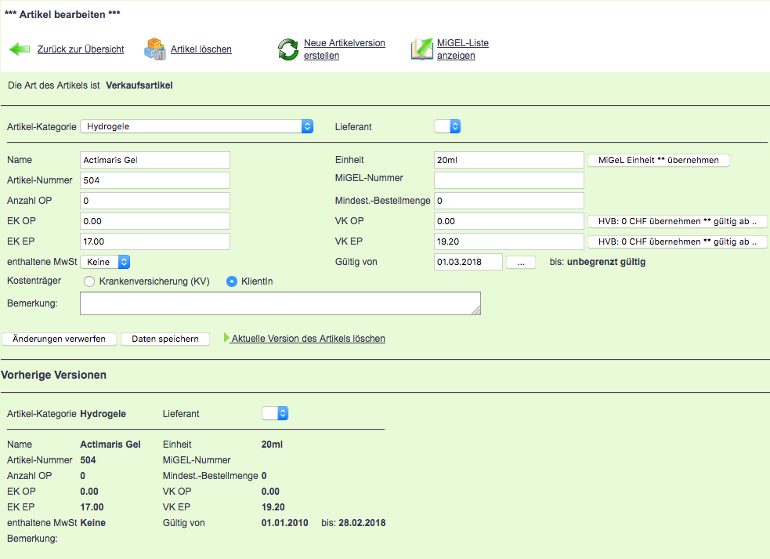This screenshot has height=559, width=770.
Task: Click the HVB übernehmen button for VK EP
Action: (677, 241)
